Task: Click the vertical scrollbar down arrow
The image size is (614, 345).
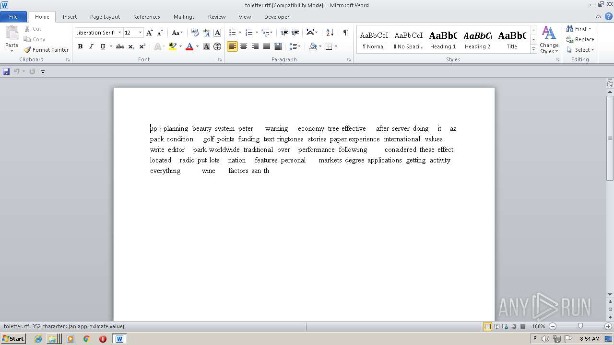Action: pyautogui.click(x=610, y=294)
